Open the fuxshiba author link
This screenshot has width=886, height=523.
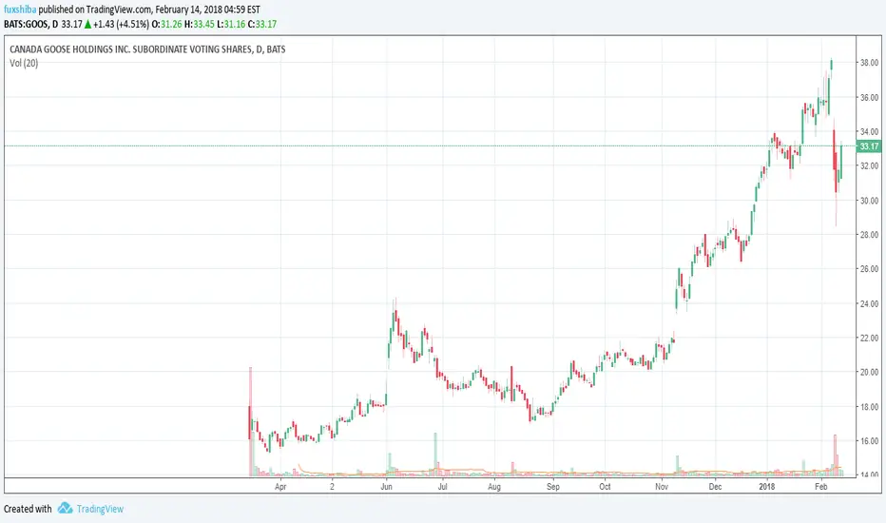[20, 10]
